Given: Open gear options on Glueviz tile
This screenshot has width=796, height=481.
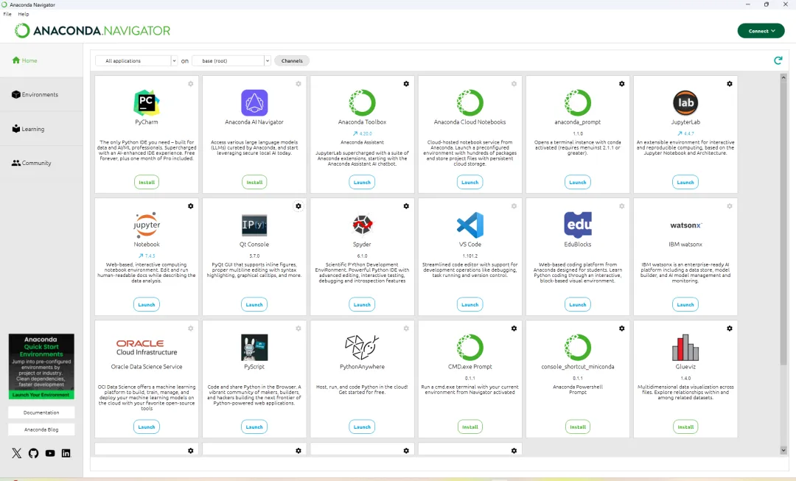Looking at the screenshot, I should click(x=730, y=329).
